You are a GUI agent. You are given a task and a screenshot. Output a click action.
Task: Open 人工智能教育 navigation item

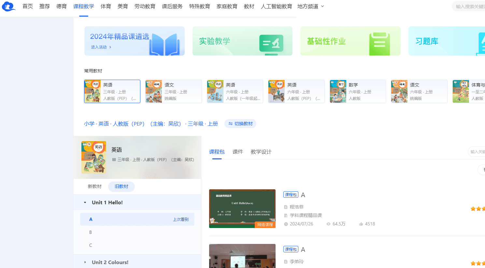(277, 7)
